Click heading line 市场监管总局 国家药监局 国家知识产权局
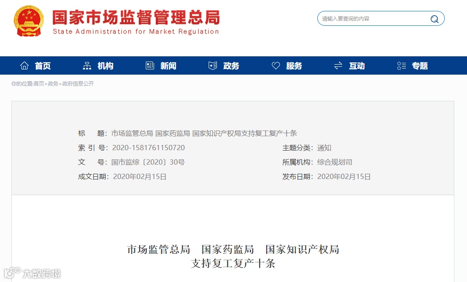 pyautogui.click(x=233, y=249)
